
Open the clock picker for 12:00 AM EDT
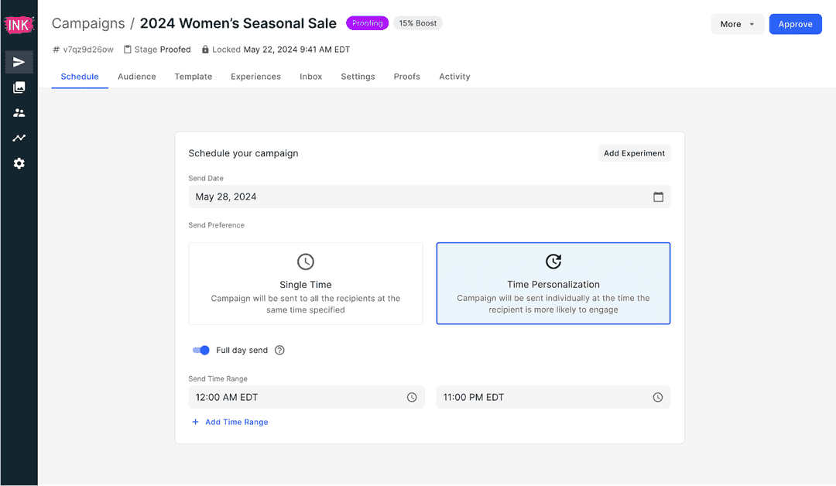(411, 396)
